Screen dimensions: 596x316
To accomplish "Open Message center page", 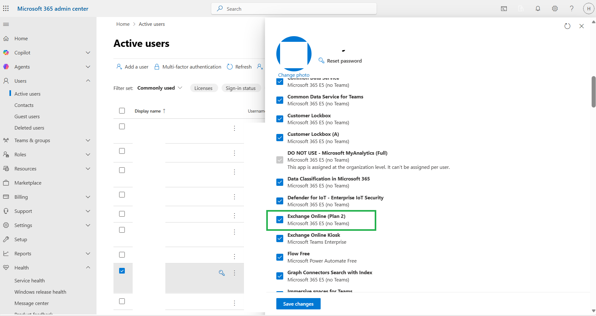I will [x=31, y=303].
